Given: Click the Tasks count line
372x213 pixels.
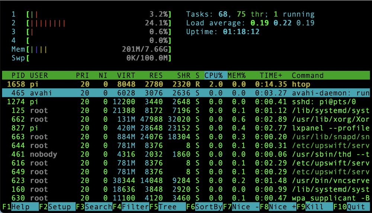Looking at the screenshot, I should (x=250, y=14).
